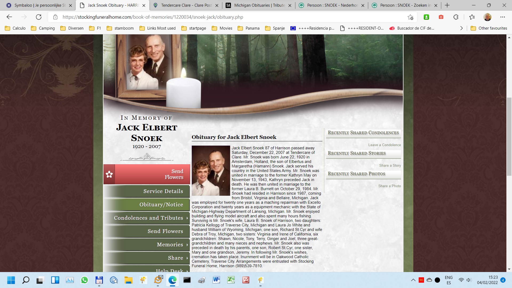
Task: Show hidden system tray icons
Action: coord(413,280)
